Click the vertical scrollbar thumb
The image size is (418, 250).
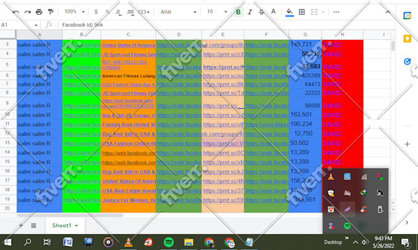pos(393,46)
